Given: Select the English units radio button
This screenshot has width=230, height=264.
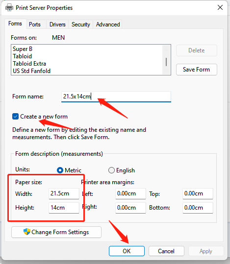Looking at the screenshot, I should pos(111,170).
